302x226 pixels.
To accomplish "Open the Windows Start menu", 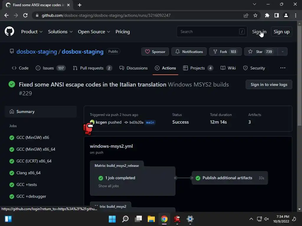I will [112, 219].
